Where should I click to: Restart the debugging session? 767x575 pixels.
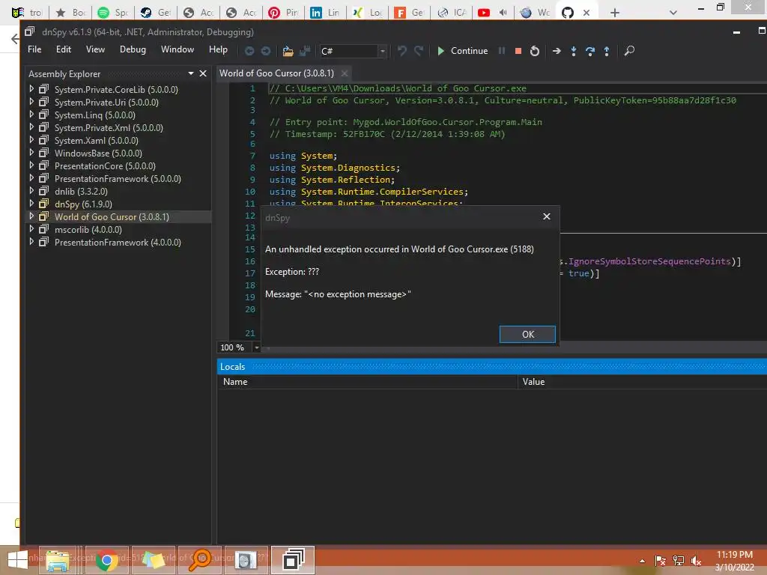click(535, 51)
